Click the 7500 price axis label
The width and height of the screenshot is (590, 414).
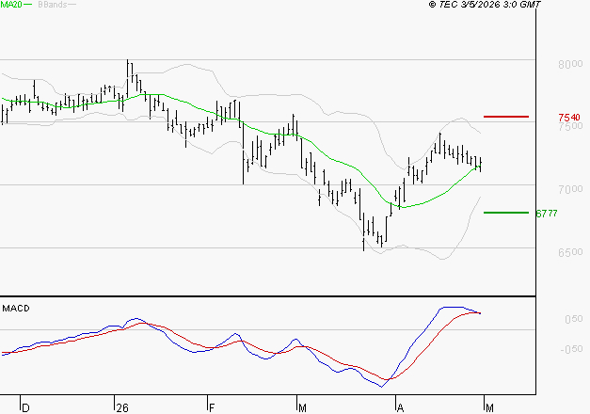pos(570,126)
